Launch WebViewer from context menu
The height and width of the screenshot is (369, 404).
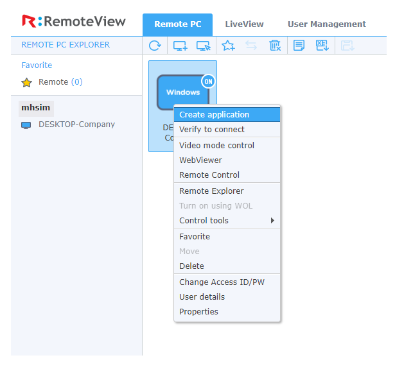click(x=227, y=160)
